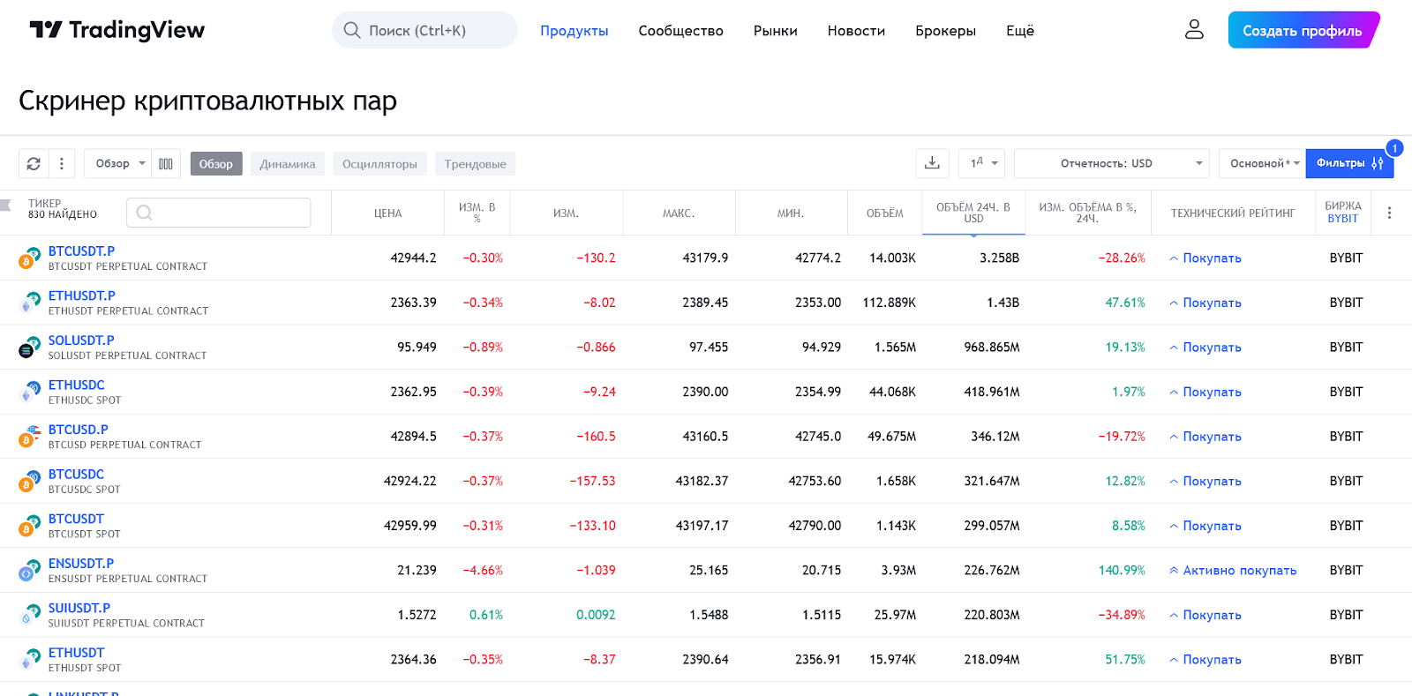The height and width of the screenshot is (696, 1412).
Task: Sort by the МАКС. column header
Action: click(x=679, y=213)
